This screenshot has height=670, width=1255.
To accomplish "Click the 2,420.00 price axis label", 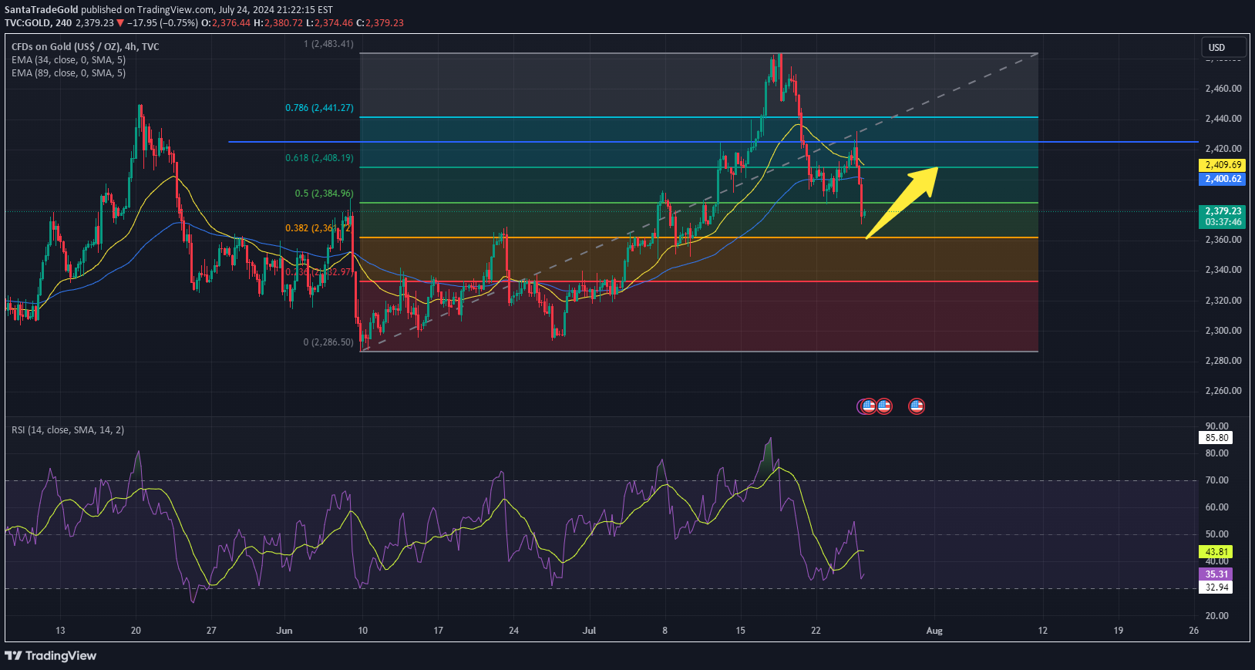I will (1223, 149).
